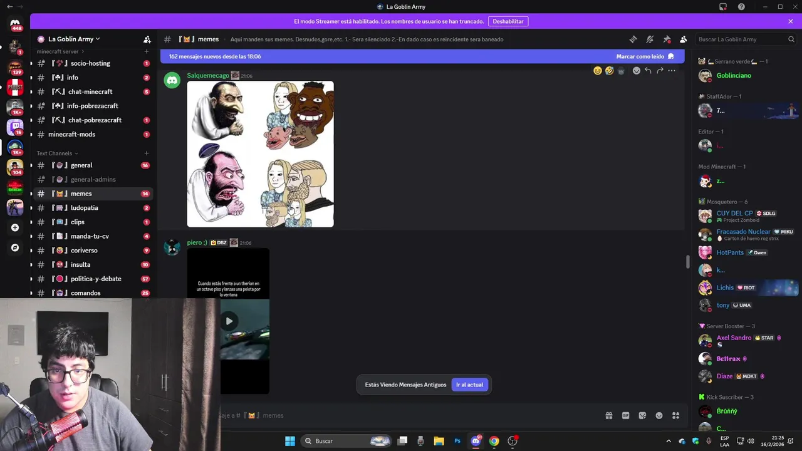Add channel to Text Channels plus
The height and width of the screenshot is (451, 802).
(x=147, y=153)
